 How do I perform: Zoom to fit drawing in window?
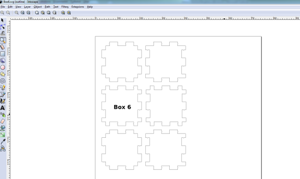43,13
